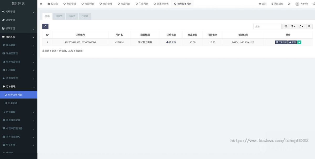
Task: Switch to the 全部 filter tab
Action: pos(47,16)
